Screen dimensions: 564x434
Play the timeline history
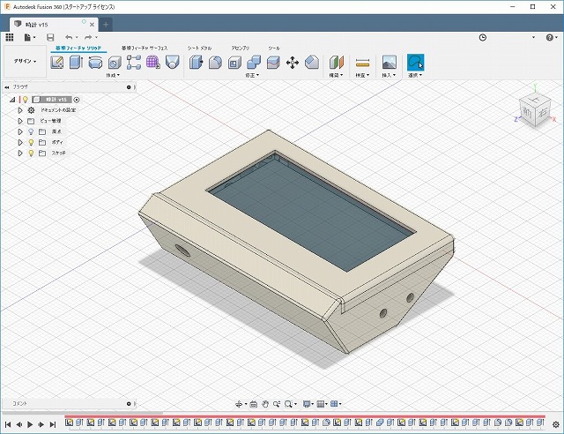click(x=30, y=424)
